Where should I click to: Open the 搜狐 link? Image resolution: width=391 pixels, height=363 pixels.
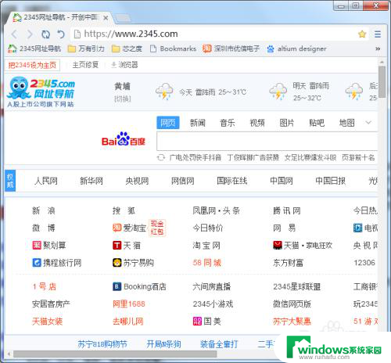point(124,210)
